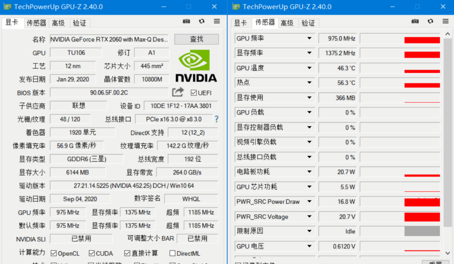Click the BIOS export share icon
This screenshot has width=454, height=264.
pos(178,92)
